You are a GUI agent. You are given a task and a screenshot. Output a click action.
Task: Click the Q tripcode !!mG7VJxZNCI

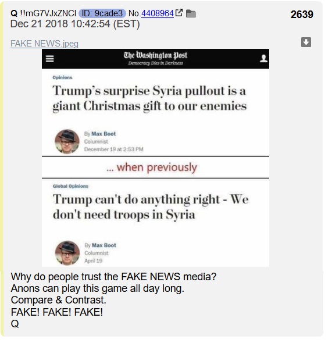point(48,13)
